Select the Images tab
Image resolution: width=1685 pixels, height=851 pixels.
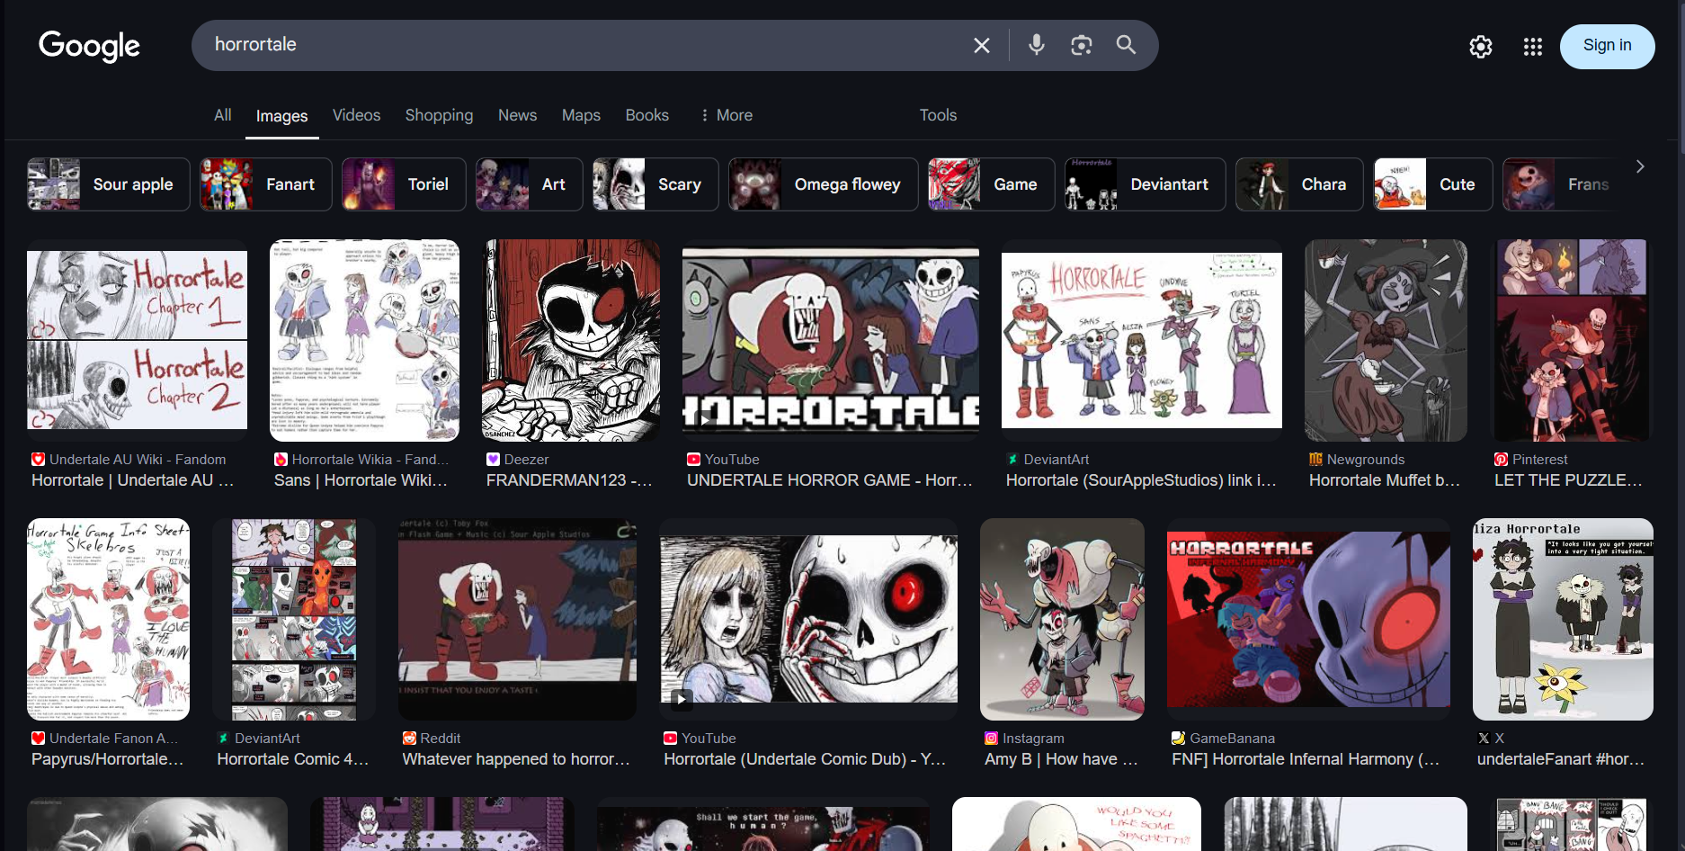tap(281, 116)
